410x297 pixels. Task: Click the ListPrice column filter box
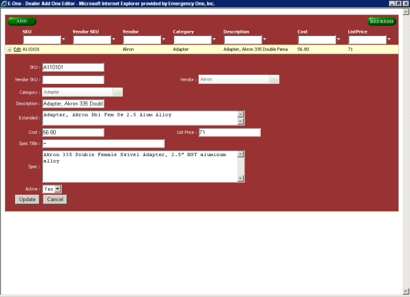coord(367,40)
